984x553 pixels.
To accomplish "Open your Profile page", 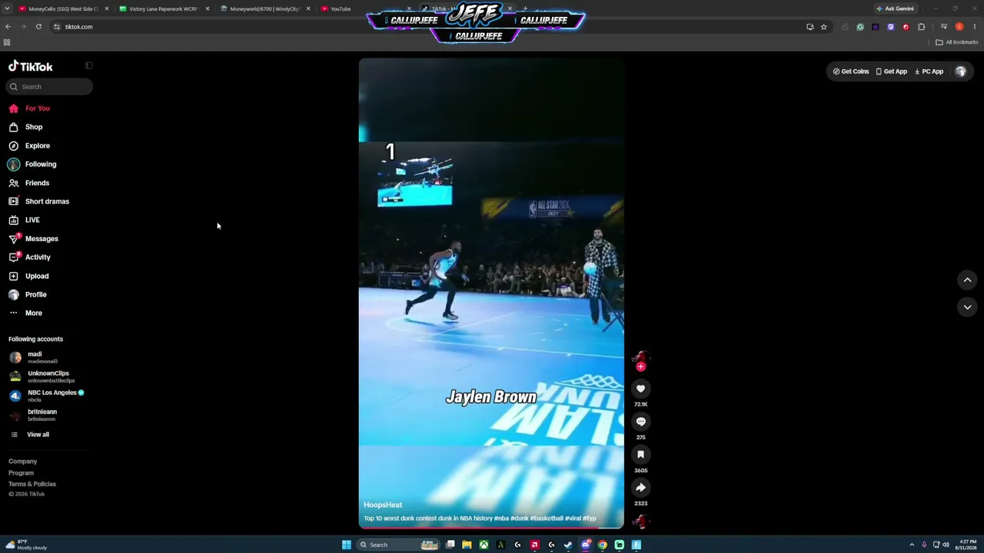I will pyautogui.click(x=28, y=295).
